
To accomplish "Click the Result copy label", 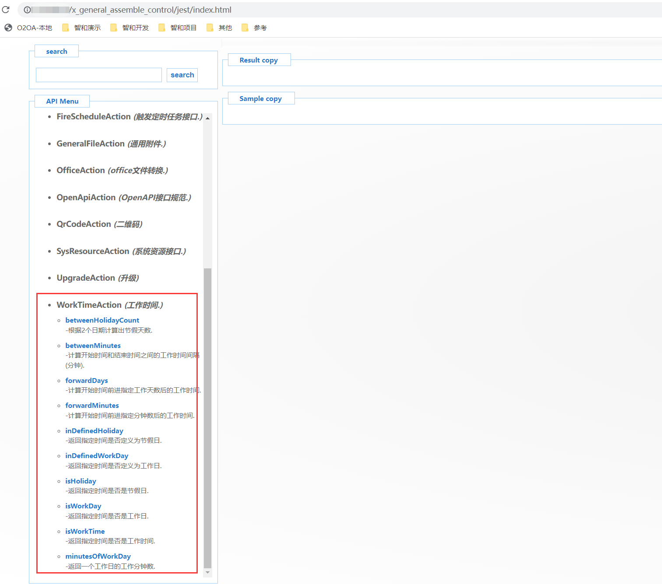I will click(259, 60).
